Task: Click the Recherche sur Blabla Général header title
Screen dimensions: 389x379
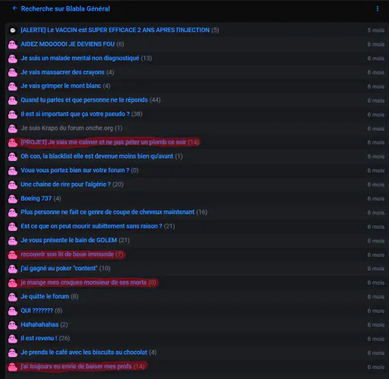Action: [x=65, y=9]
